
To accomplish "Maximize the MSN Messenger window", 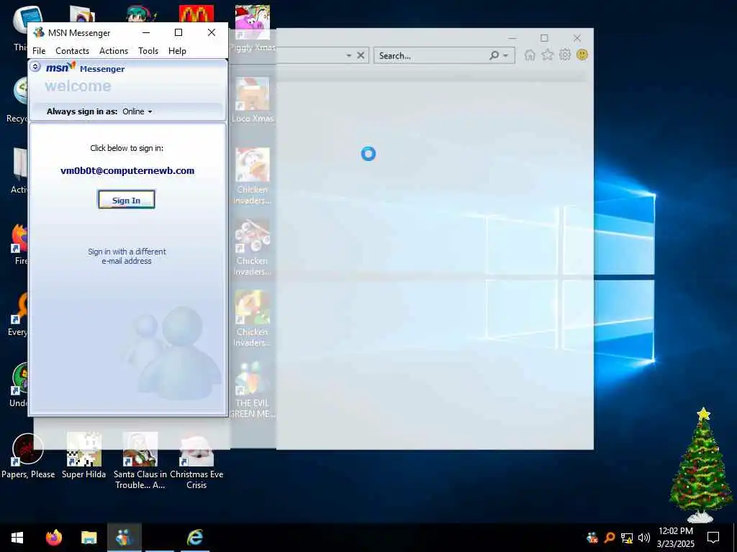I will (178, 32).
